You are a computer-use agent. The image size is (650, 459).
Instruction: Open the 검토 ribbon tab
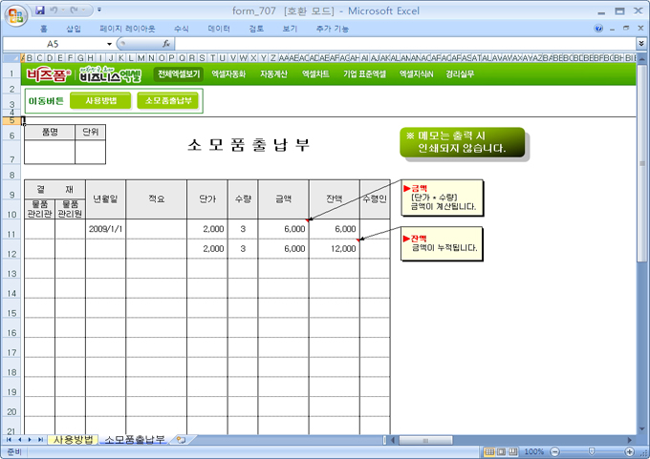click(x=256, y=29)
